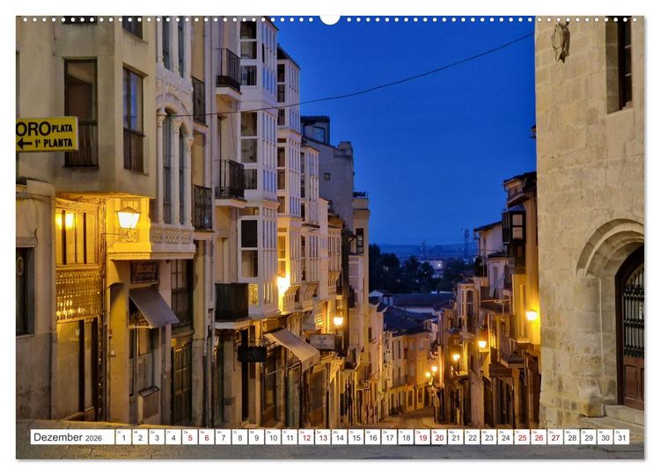This screenshot has width=660, height=475.
Task: Click day 14 in the calendar strip
Action: click(x=340, y=437)
